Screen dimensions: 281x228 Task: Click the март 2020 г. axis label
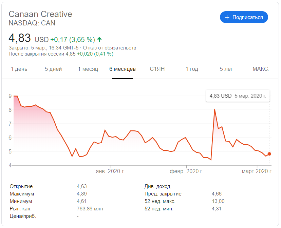pos(257,171)
